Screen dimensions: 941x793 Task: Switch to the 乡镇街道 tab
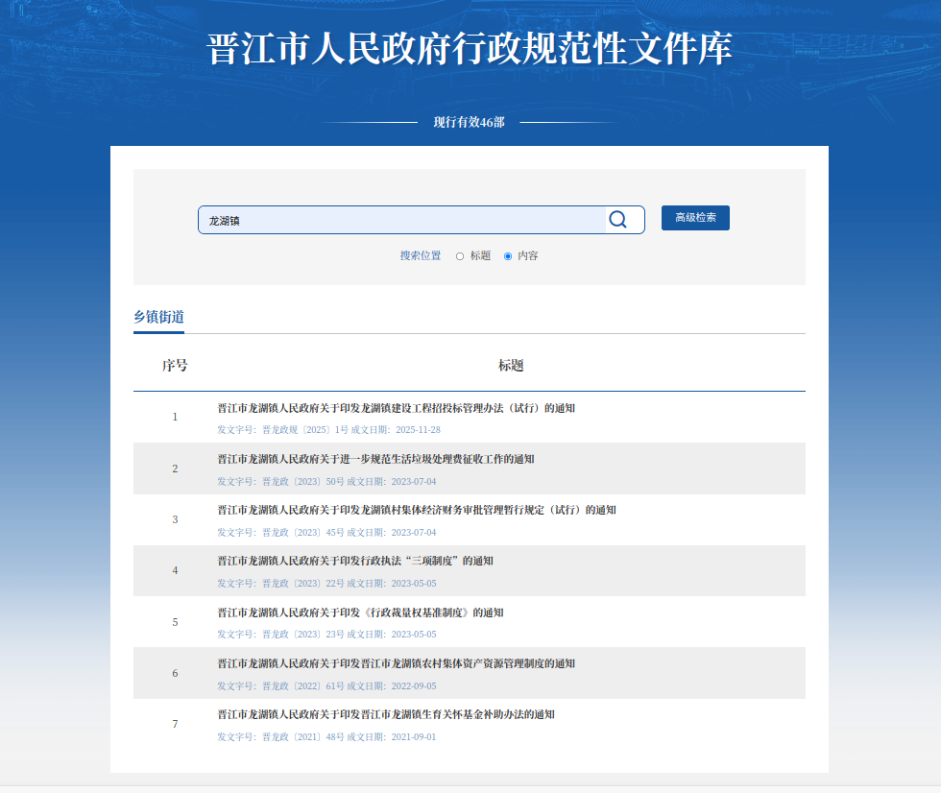click(x=158, y=317)
